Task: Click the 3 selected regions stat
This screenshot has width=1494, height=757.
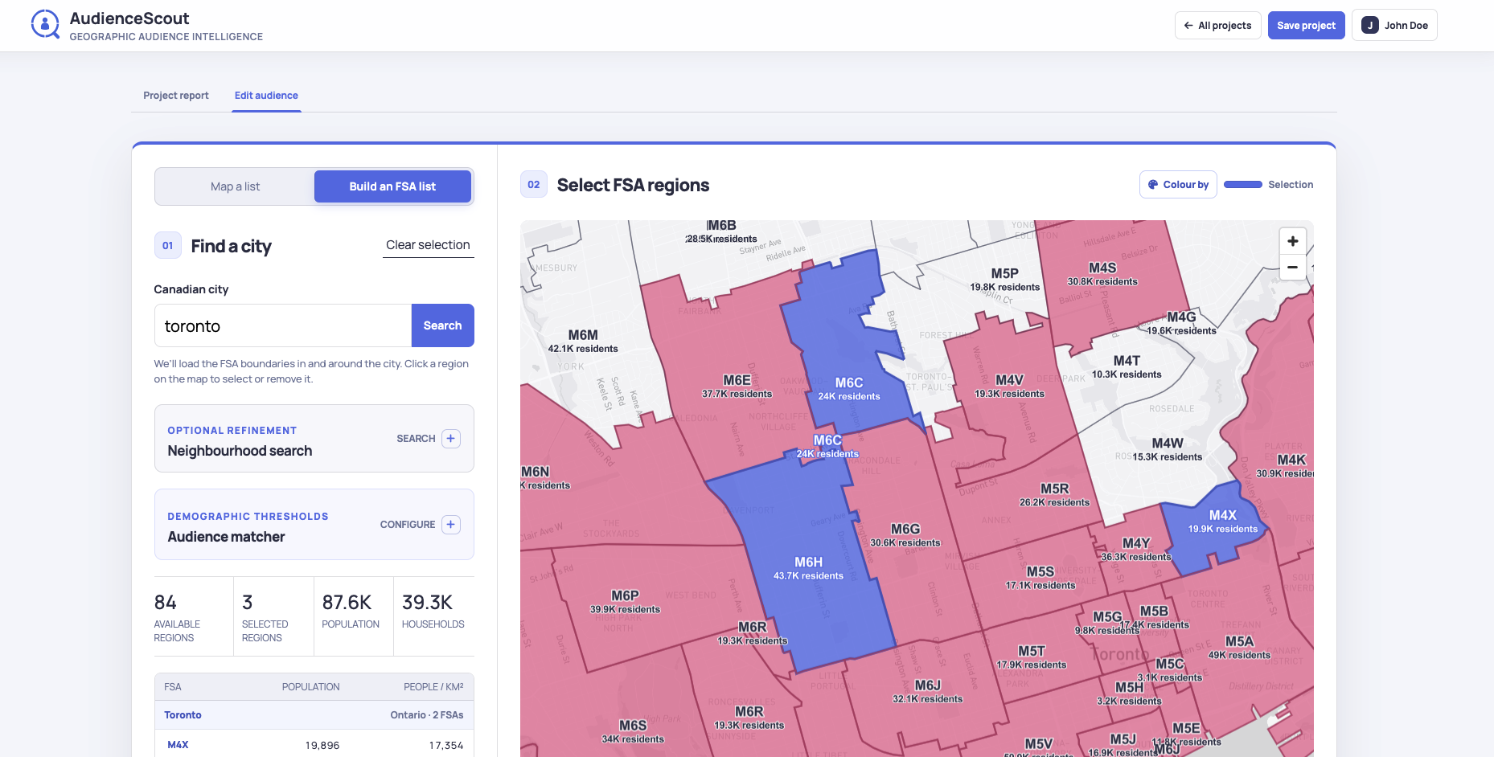Action: [x=273, y=617]
